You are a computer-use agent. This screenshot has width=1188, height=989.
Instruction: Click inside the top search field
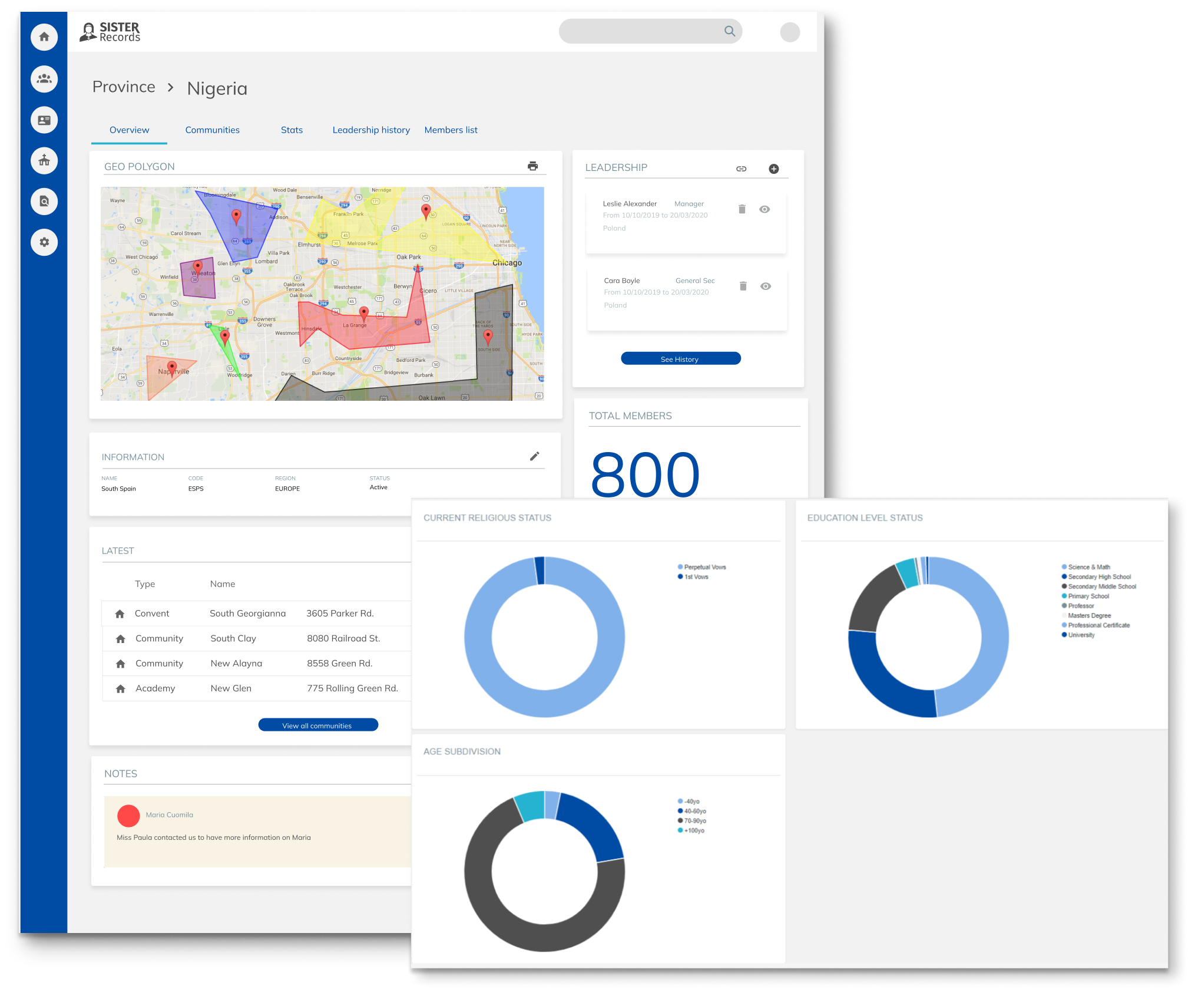coord(651,31)
